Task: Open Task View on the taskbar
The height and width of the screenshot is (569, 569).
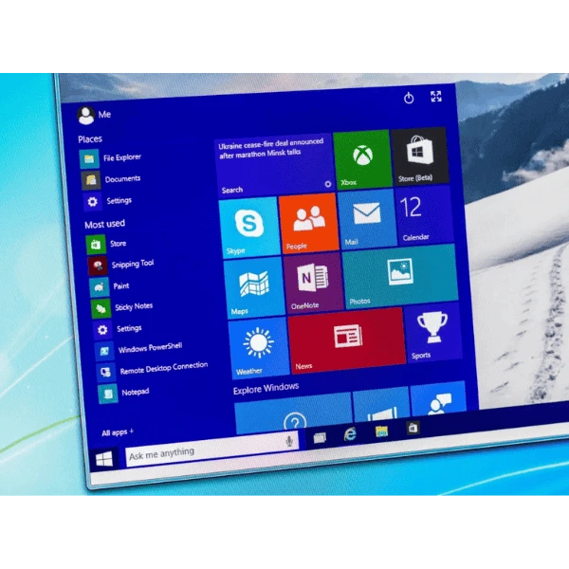Action: [x=320, y=438]
